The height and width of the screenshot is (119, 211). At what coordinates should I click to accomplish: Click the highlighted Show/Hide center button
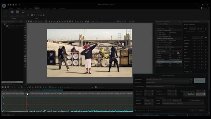point(169,61)
